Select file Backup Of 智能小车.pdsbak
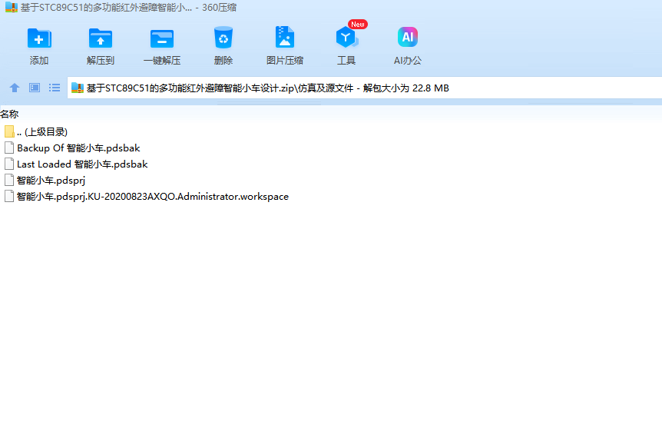This screenshot has width=662, height=428. pyautogui.click(x=72, y=148)
